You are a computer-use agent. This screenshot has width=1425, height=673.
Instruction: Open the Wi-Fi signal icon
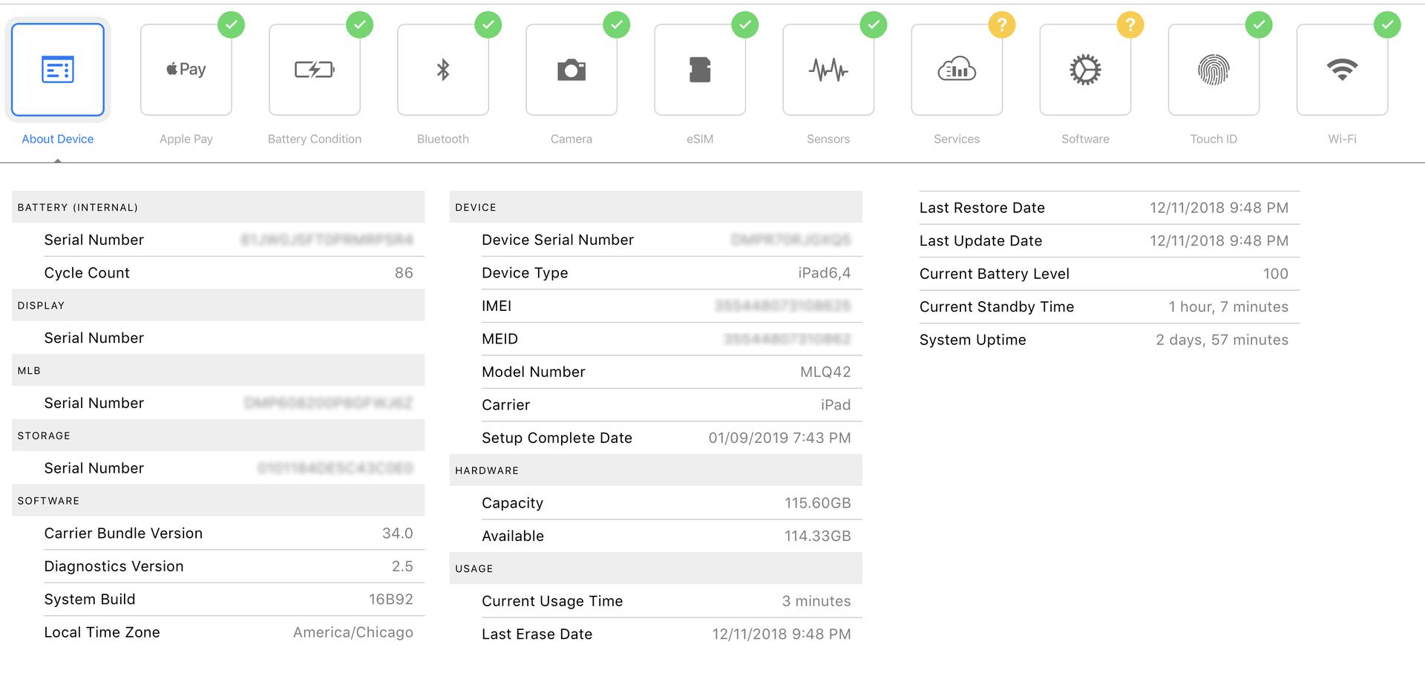coord(1342,70)
